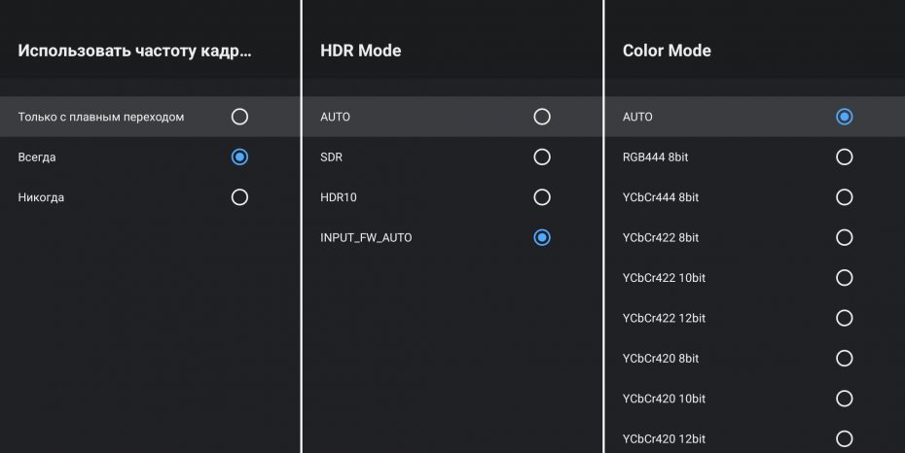
Task: Select YCbCr422 12bit radio button
Action: point(844,318)
